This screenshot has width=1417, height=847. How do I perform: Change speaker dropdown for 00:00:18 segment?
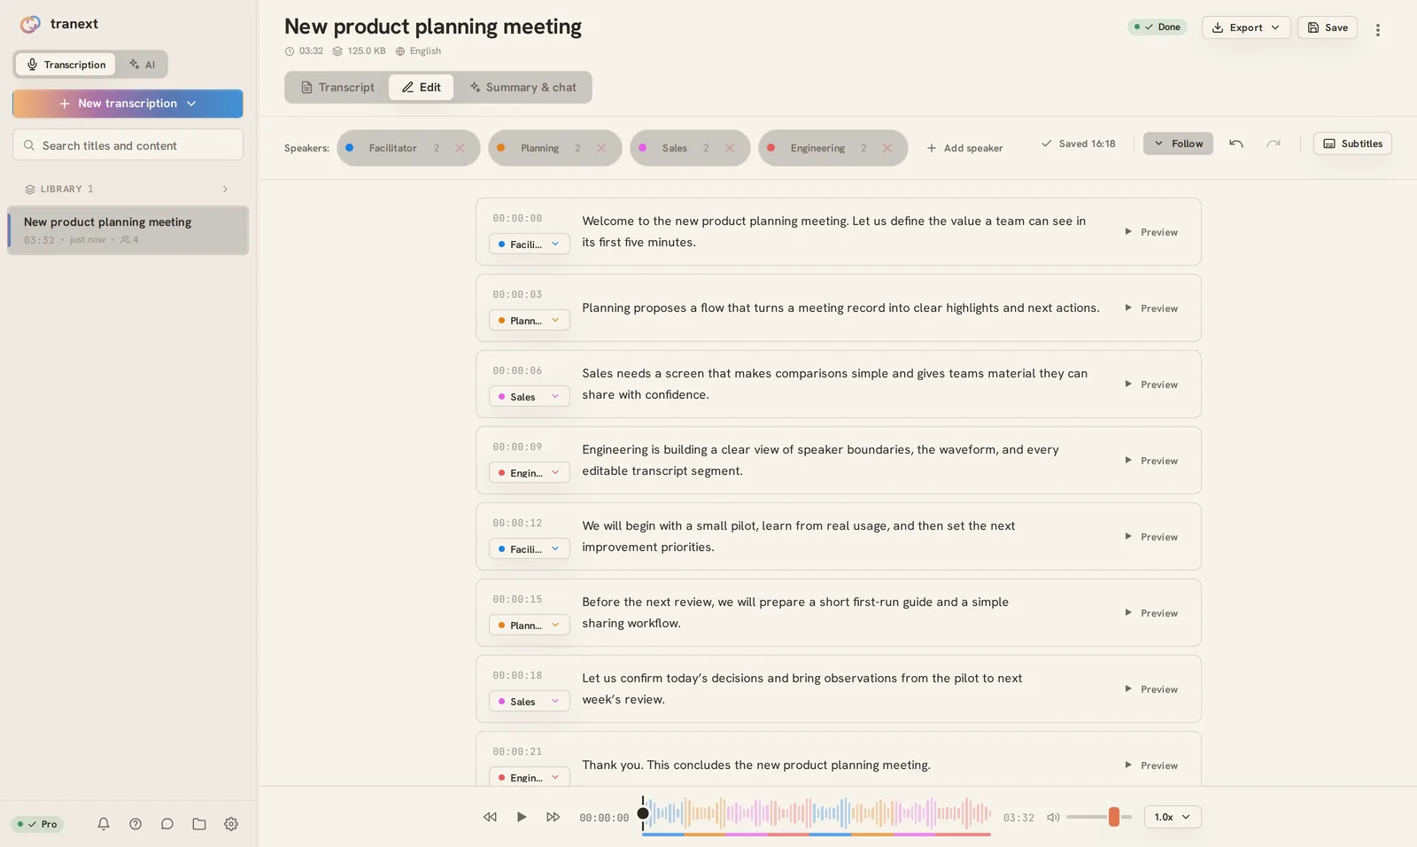tap(530, 702)
